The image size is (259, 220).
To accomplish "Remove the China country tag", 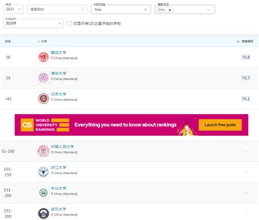I will pyautogui.click(x=170, y=10).
